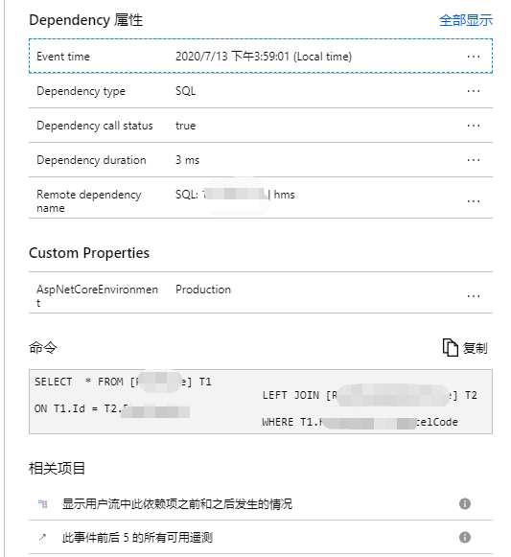Viewport: 511px width, 557px height.
Task: Click the copy document icon
Action: (x=450, y=347)
